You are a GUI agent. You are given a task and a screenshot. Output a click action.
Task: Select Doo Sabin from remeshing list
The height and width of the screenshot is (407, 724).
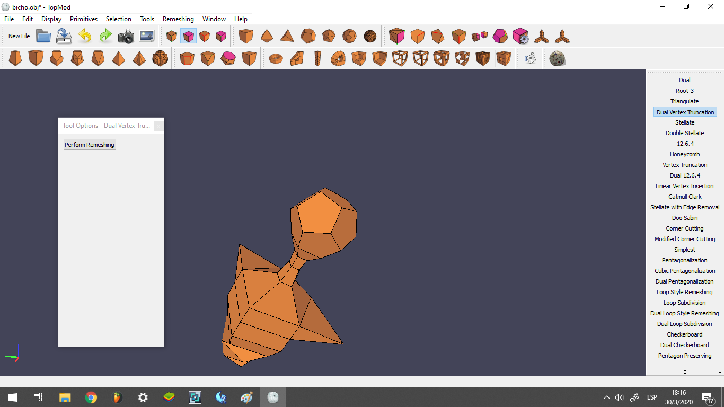(x=685, y=218)
